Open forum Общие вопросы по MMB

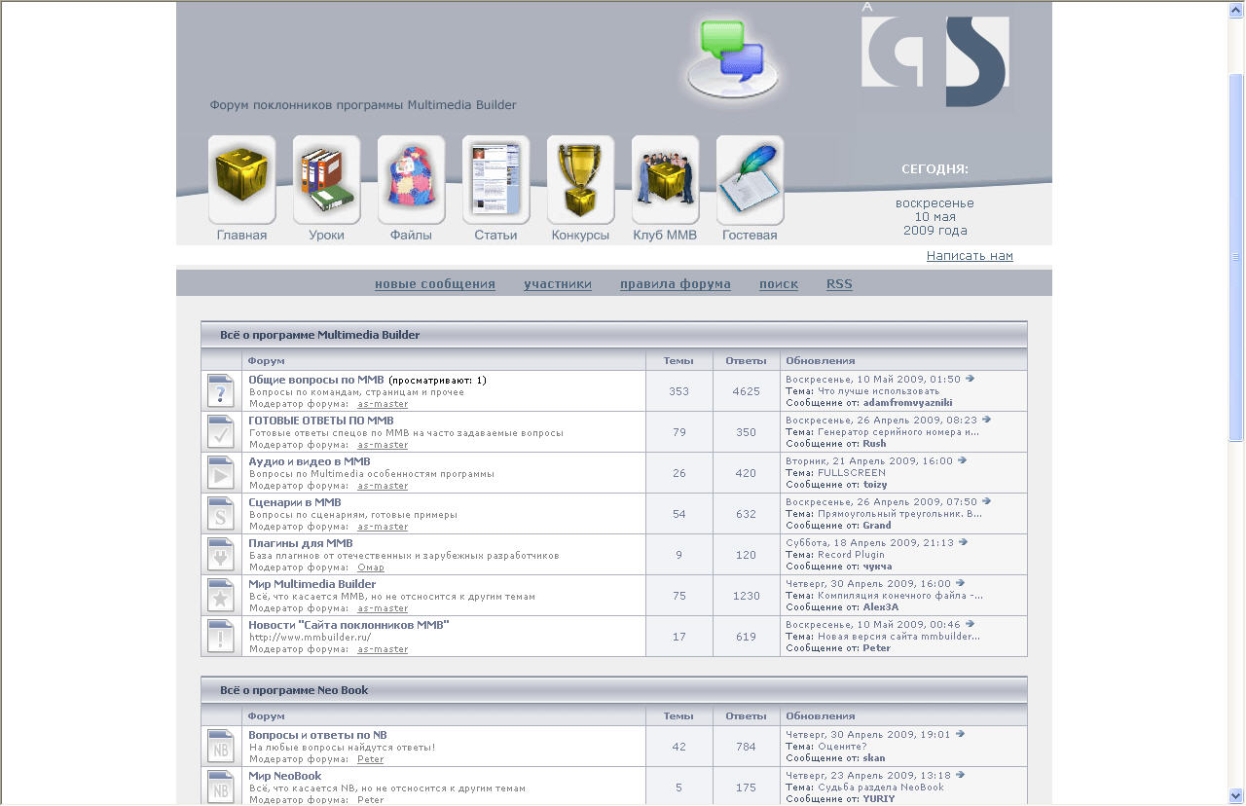coord(316,380)
